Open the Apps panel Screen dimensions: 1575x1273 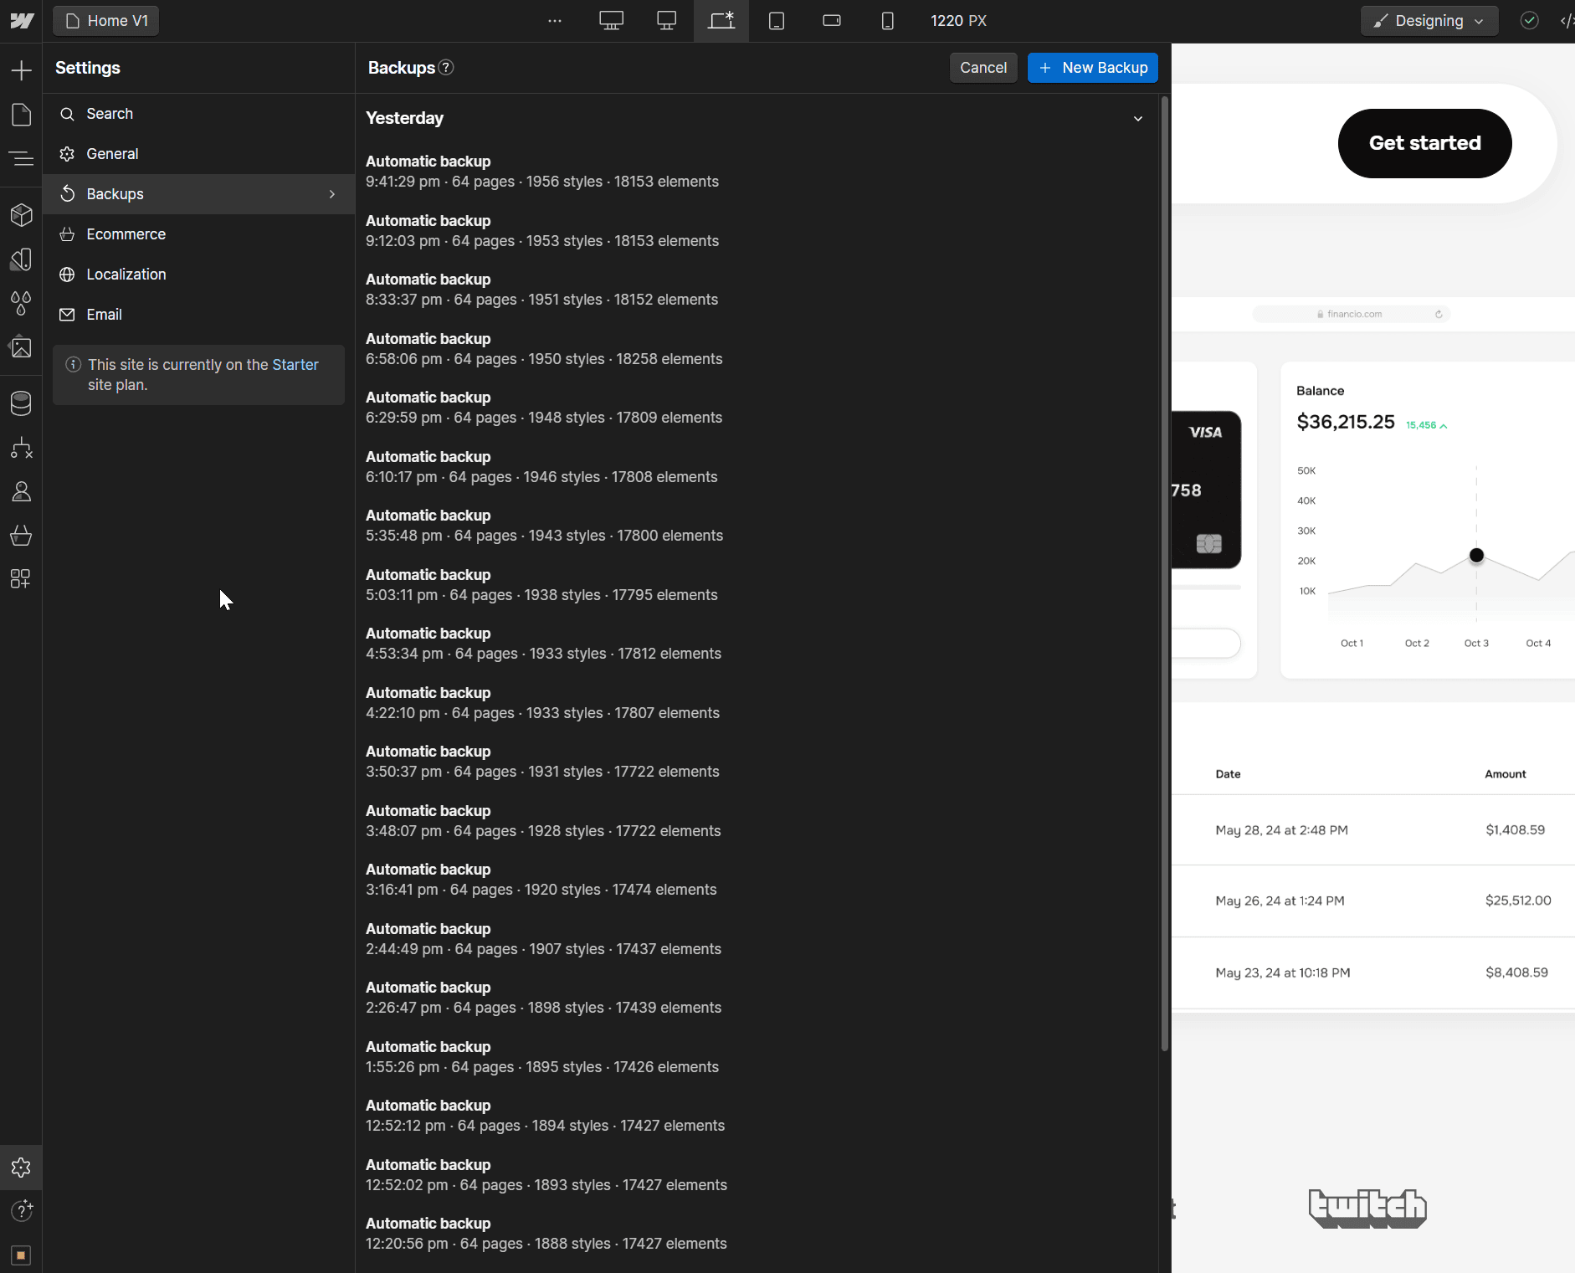point(21,578)
